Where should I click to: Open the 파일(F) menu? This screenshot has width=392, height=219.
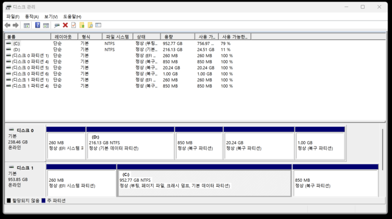(13, 17)
